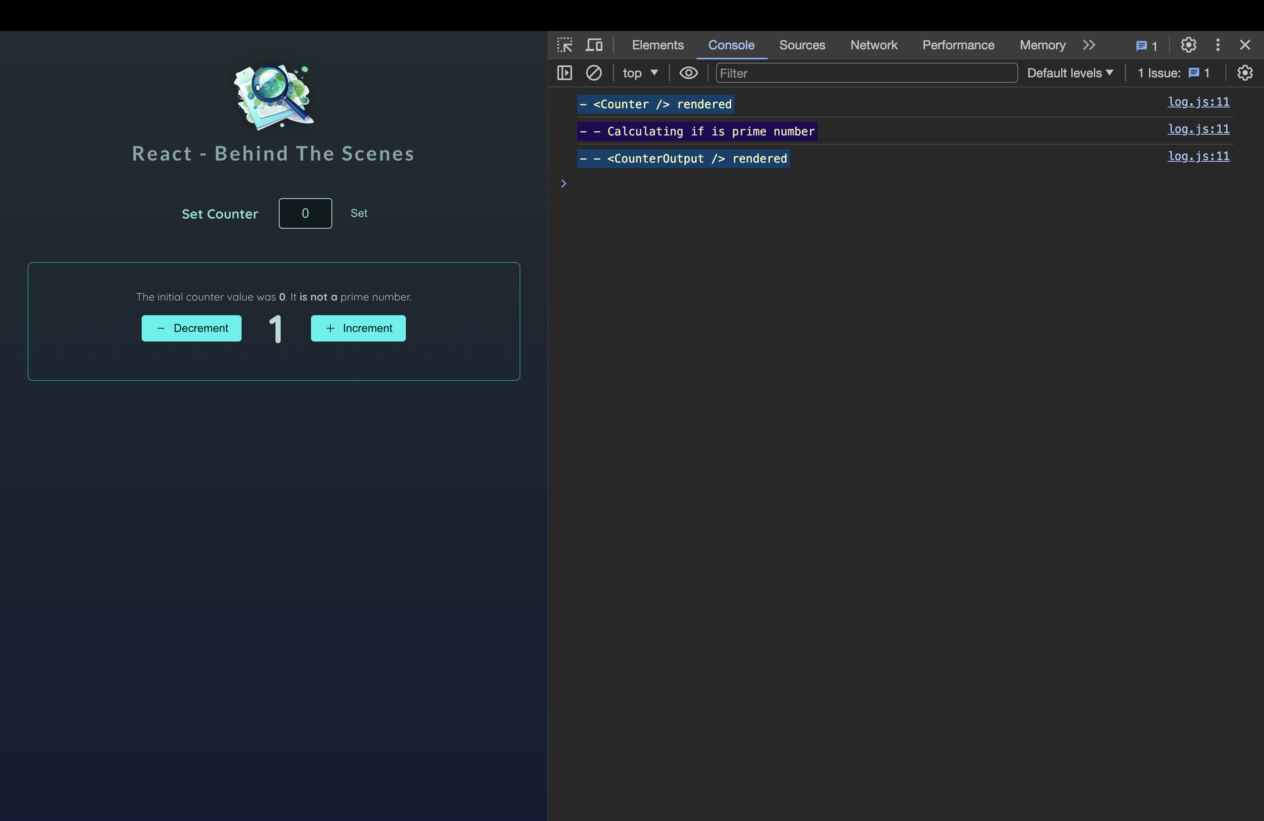Click the magnifying glass logo image

[x=274, y=97]
